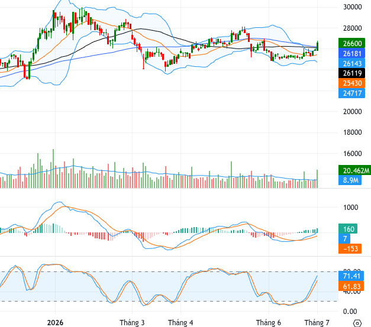Click the 8.9M volume average label
This screenshot has height=327, width=371.
(350, 180)
